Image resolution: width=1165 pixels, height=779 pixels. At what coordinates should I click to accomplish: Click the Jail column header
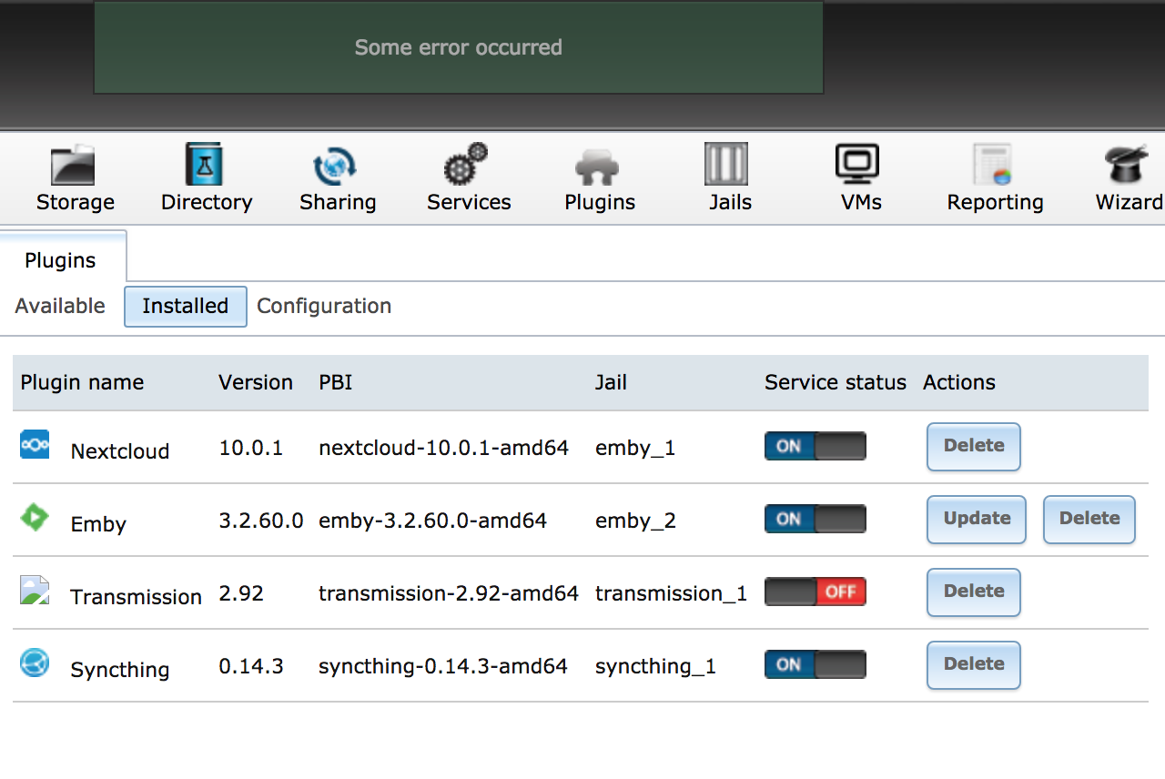point(611,382)
